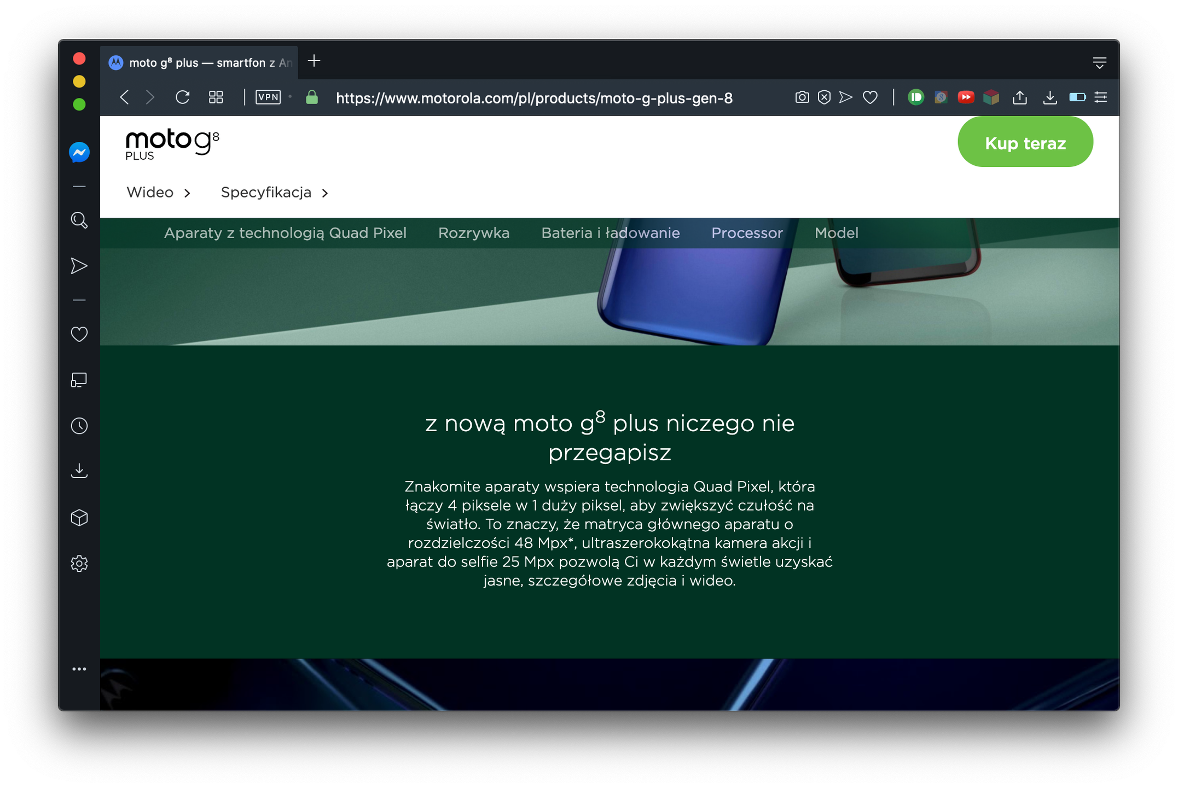Click the green lock security icon

click(312, 97)
